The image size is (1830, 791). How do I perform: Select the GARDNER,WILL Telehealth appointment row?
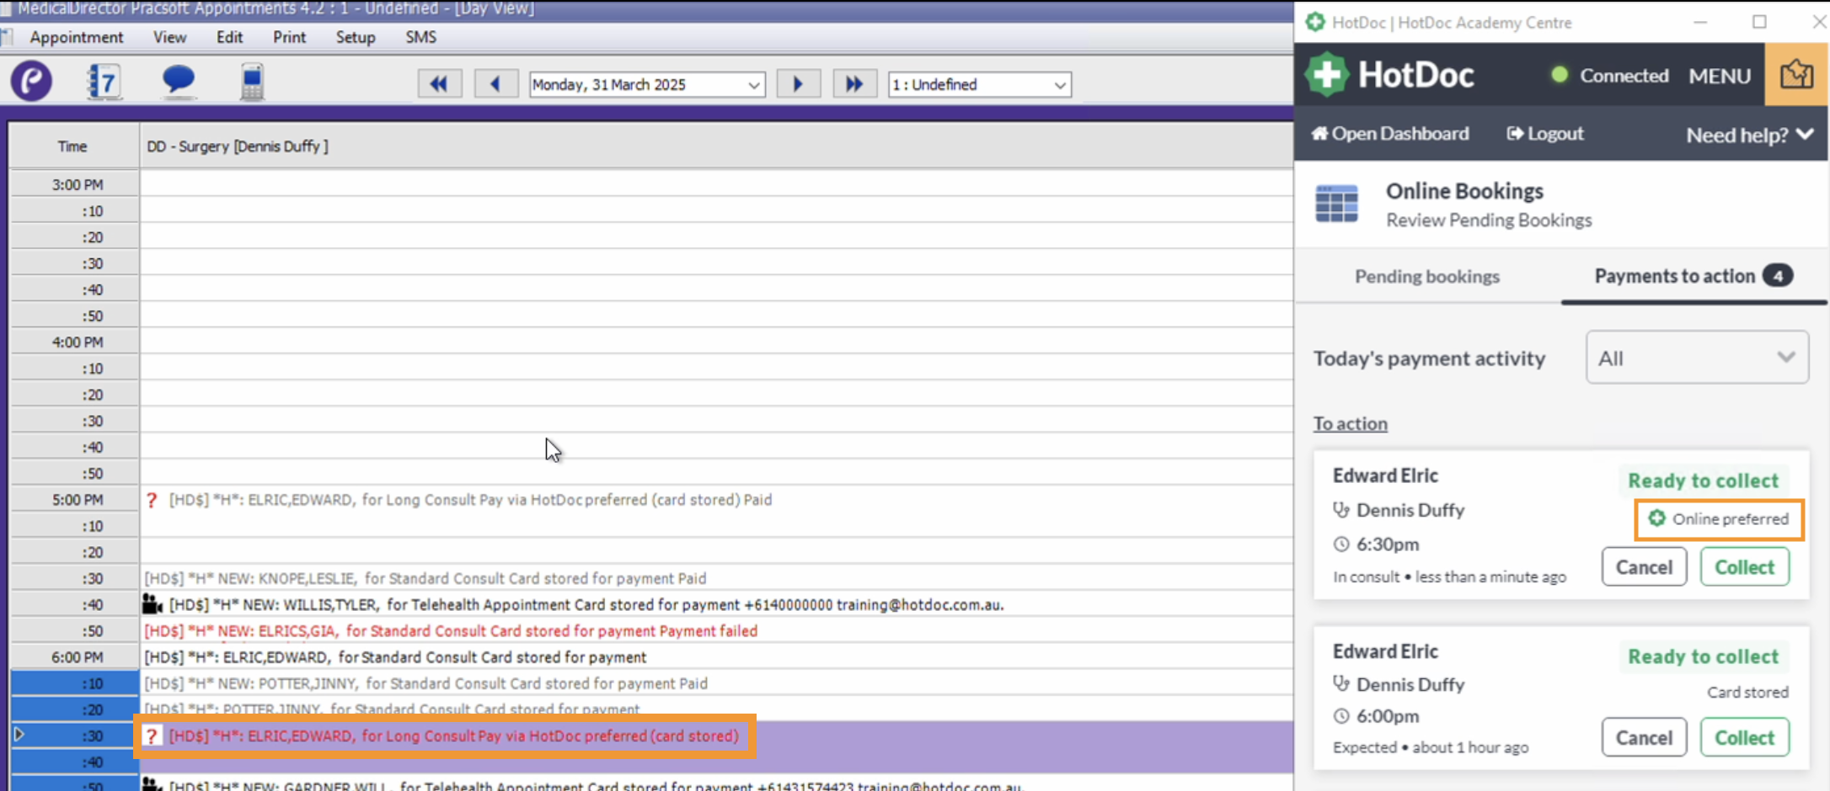(x=716, y=785)
